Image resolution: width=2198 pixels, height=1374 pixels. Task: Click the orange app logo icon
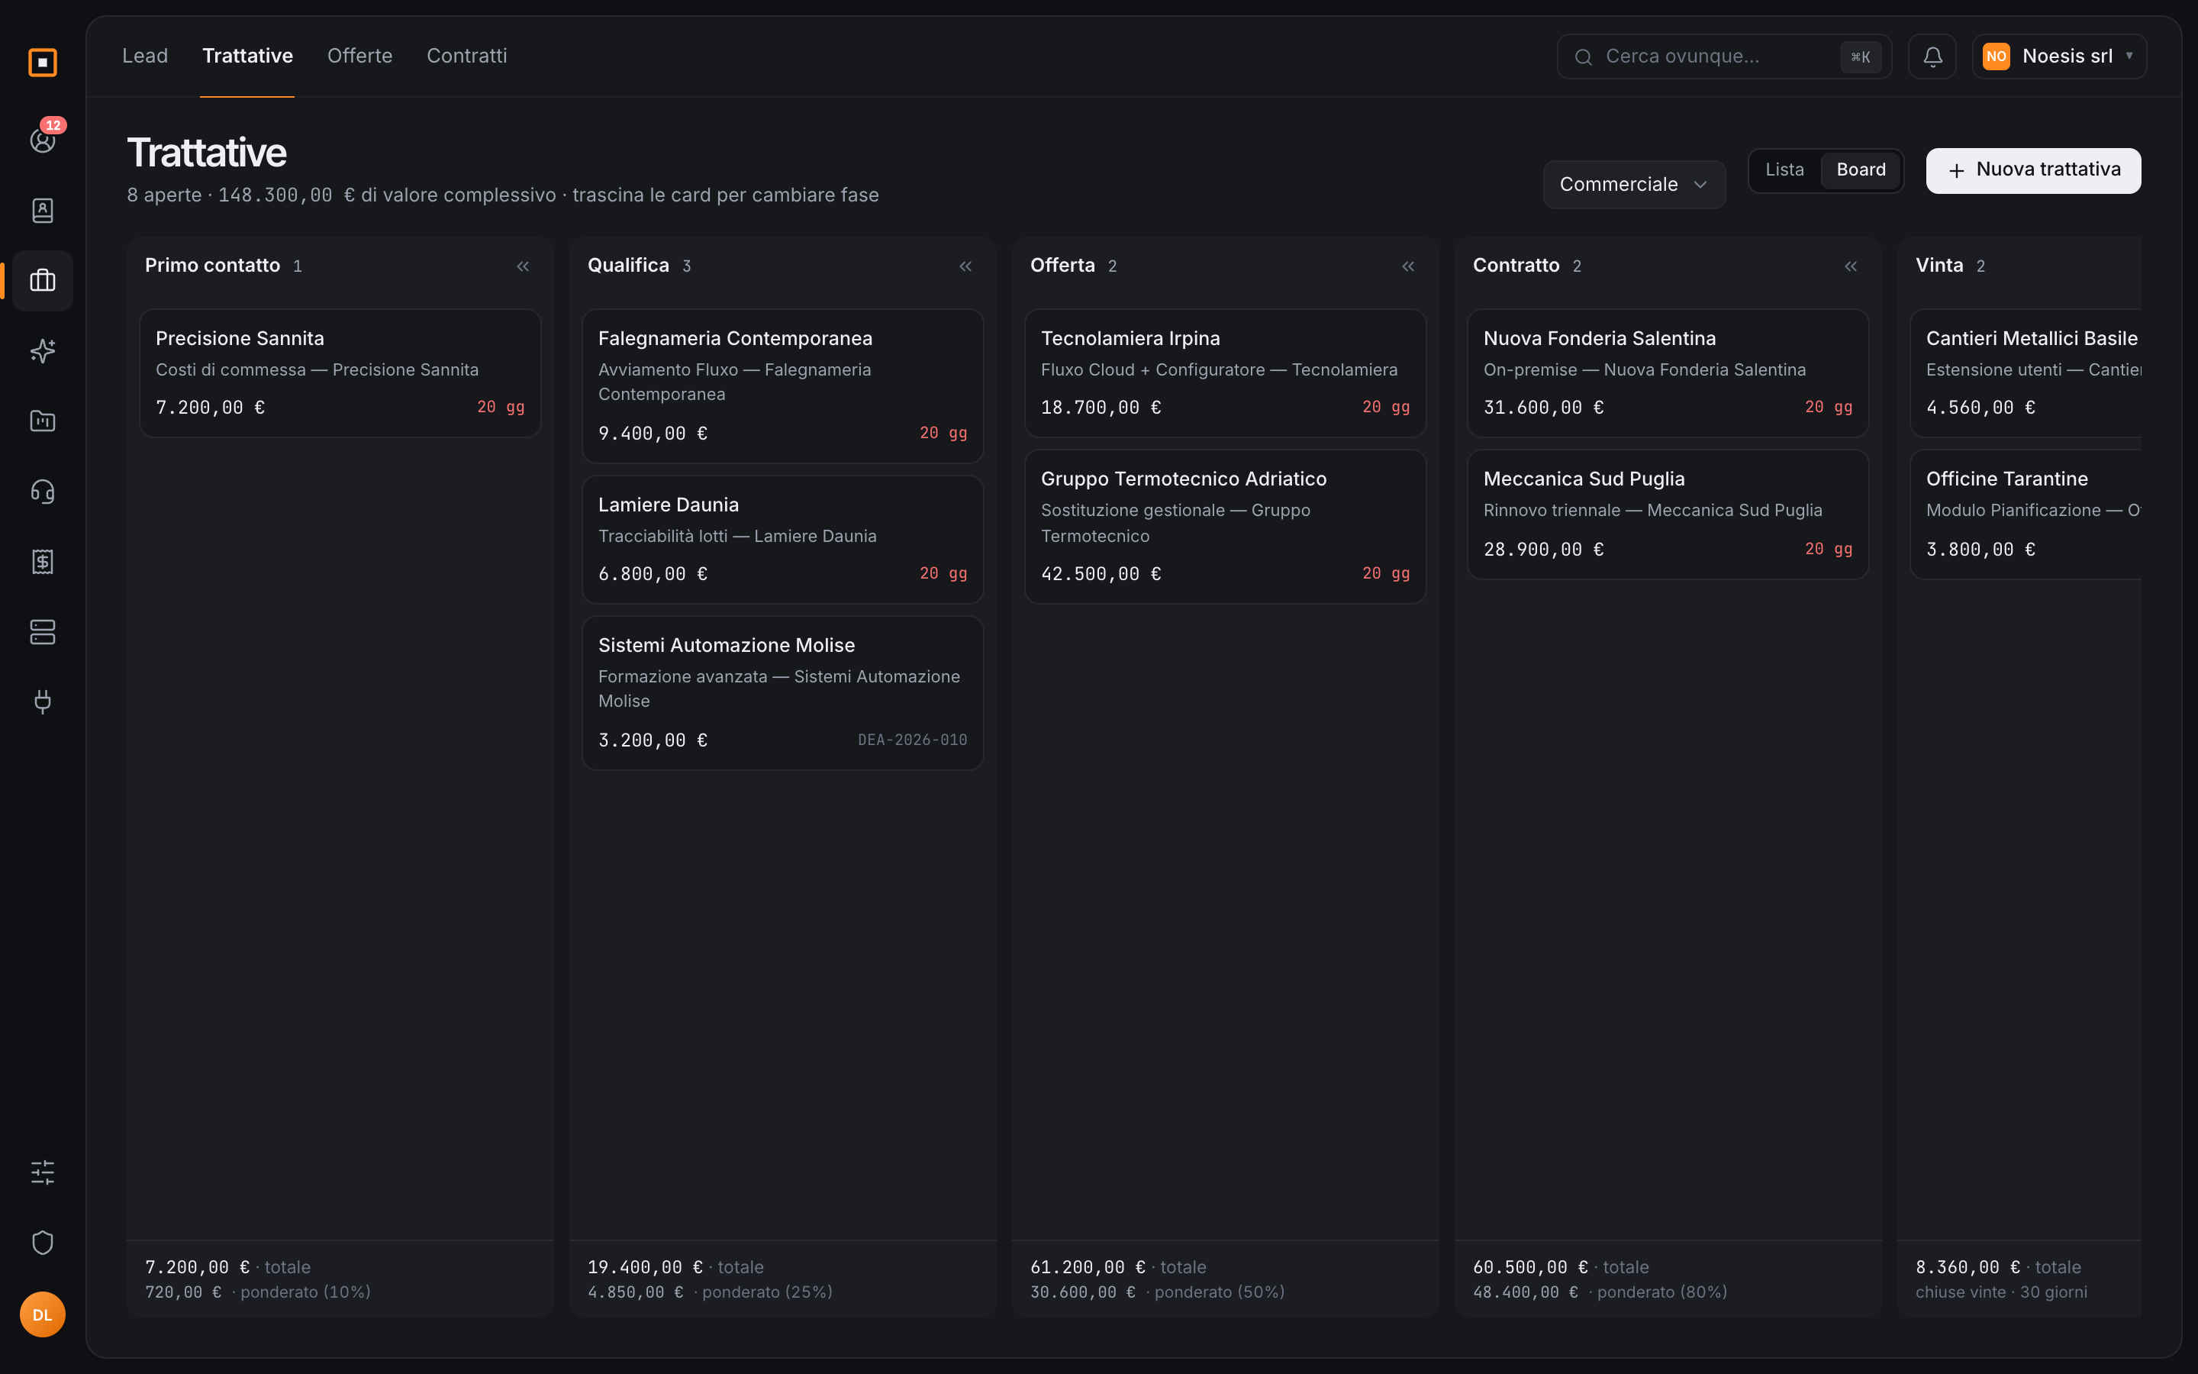tap(43, 63)
